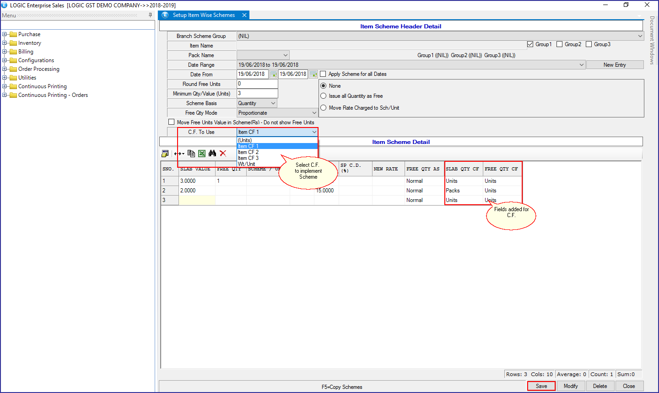Click the grid layout settings icon
Image resolution: width=659 pixels, height=393 pixels.
click(x=165, y=154)
